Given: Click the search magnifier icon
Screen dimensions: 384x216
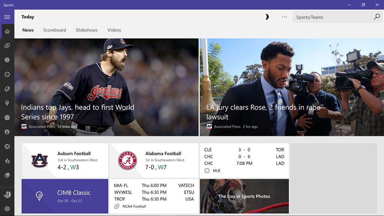Looking at the screenshot, I should click(376, 17).
